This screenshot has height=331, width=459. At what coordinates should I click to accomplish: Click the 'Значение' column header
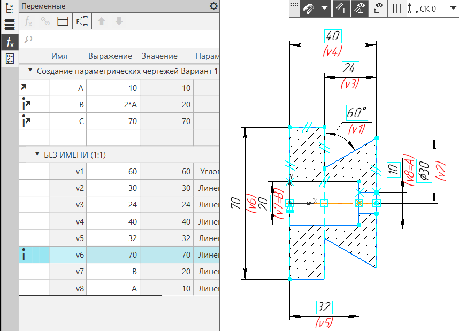(159, 56)
